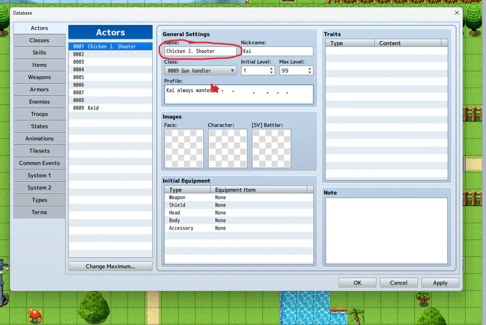
Task: Switch to System 2 tab
Action: click(39, 188)
